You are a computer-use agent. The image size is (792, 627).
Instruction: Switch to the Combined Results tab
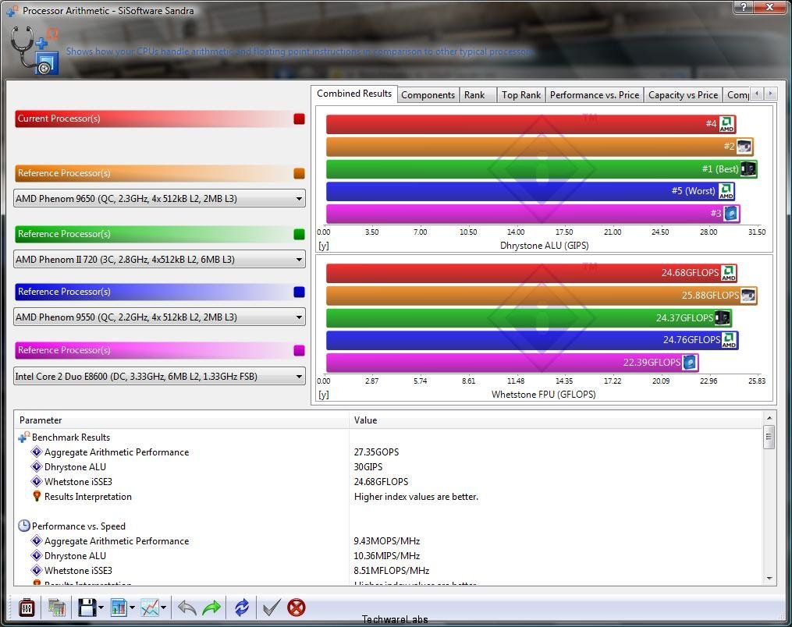pyautogui.click(x=354, y=94)
